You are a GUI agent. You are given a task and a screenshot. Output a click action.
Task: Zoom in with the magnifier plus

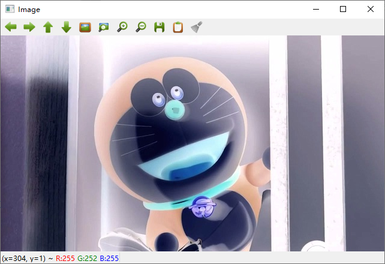[x=122, y=27]
